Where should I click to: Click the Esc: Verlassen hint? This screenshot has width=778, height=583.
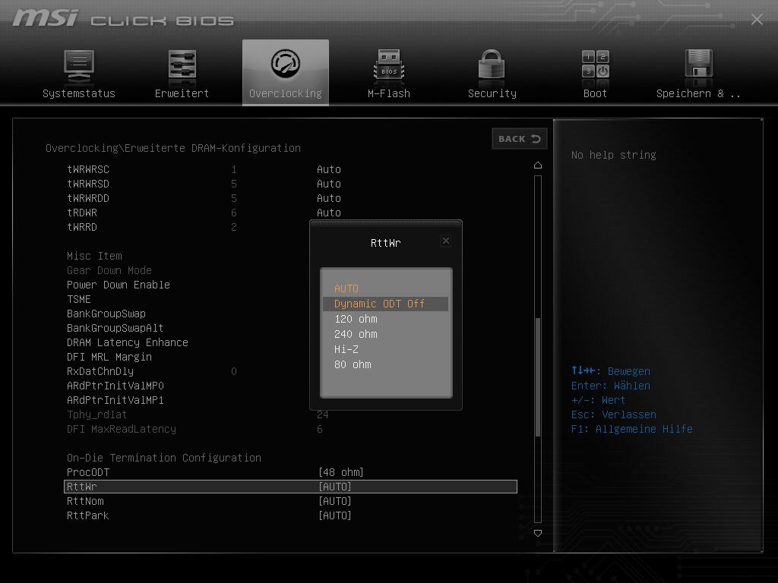pos(613,415)
